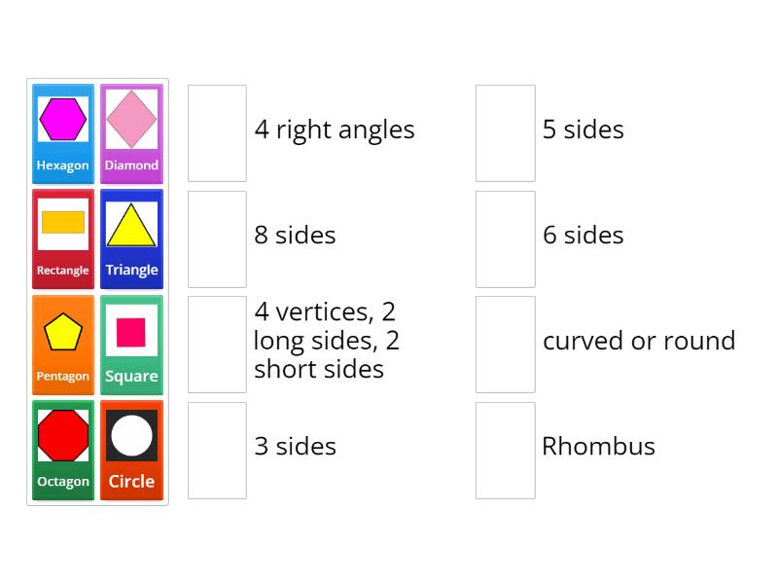The width and height of the screenshot is (778, 584).
Task: Select the empty box beside '8 sides'
Action: (216, 237)
